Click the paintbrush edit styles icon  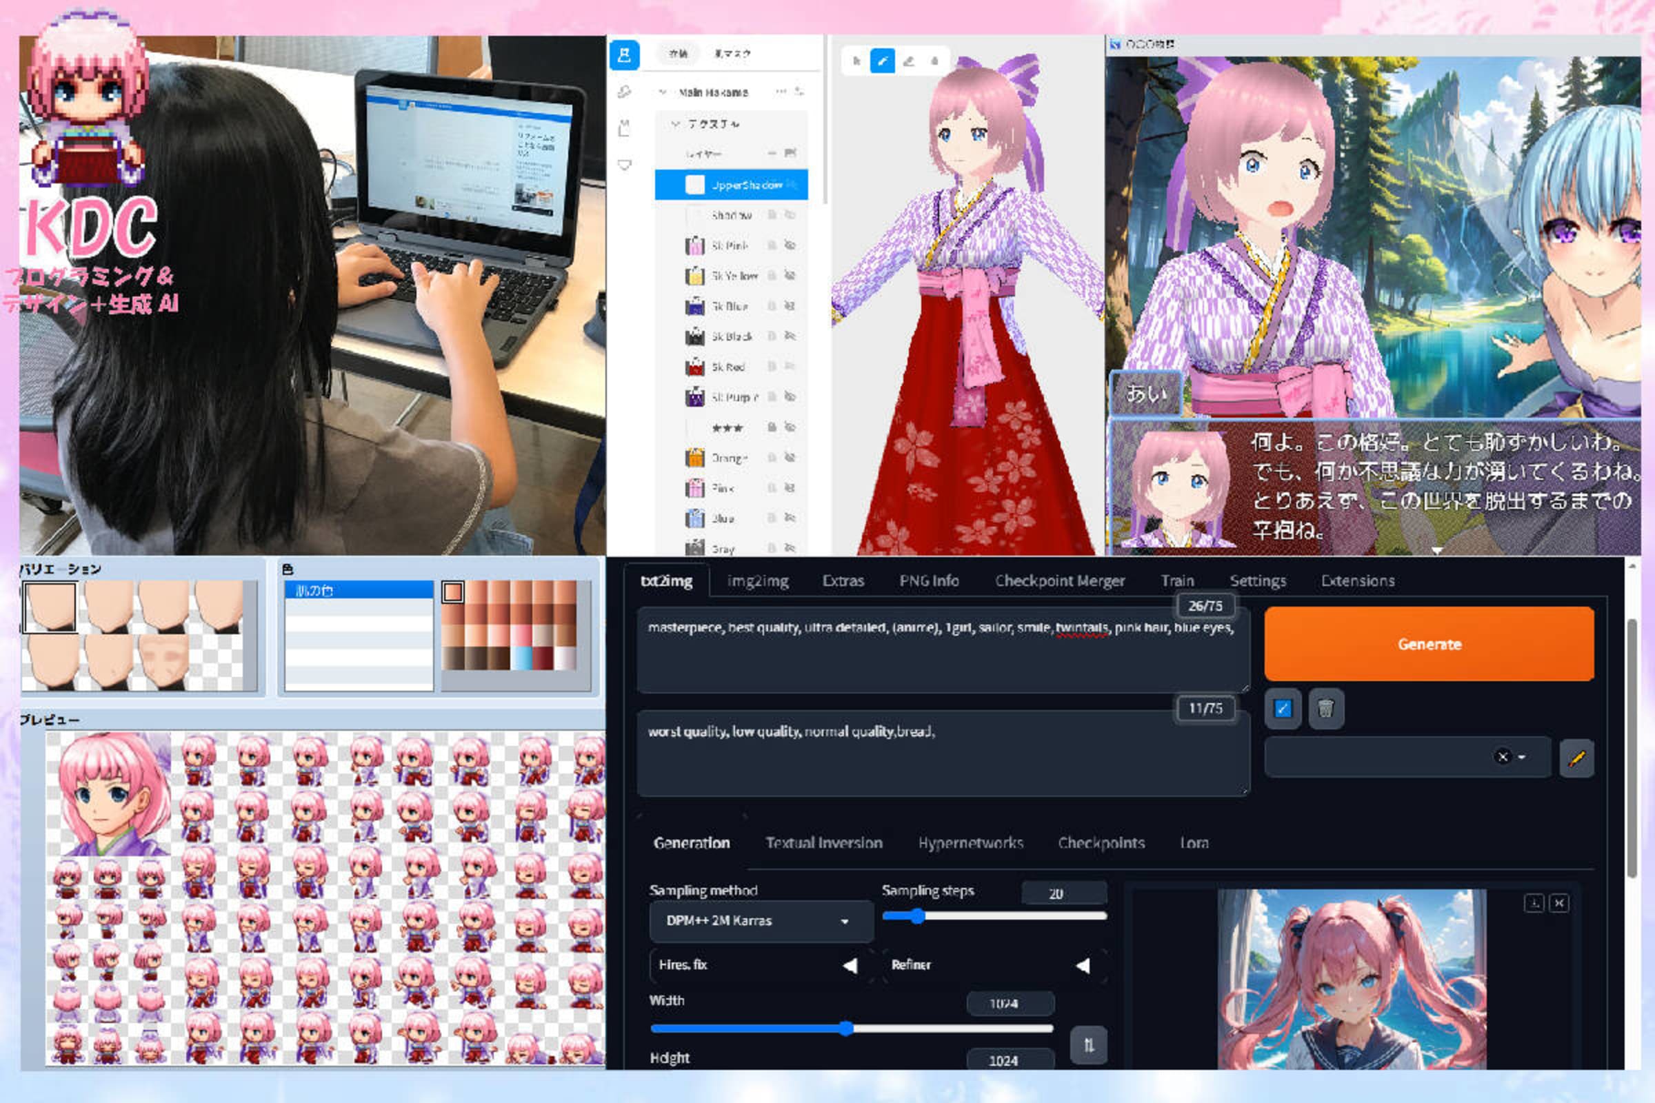pyautogui.click(x=1576, y=758)
